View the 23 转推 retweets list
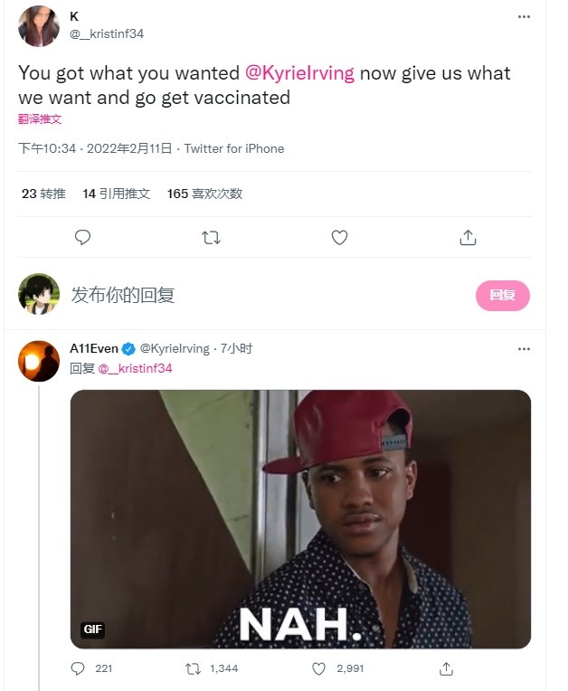 tap(43, 194)
